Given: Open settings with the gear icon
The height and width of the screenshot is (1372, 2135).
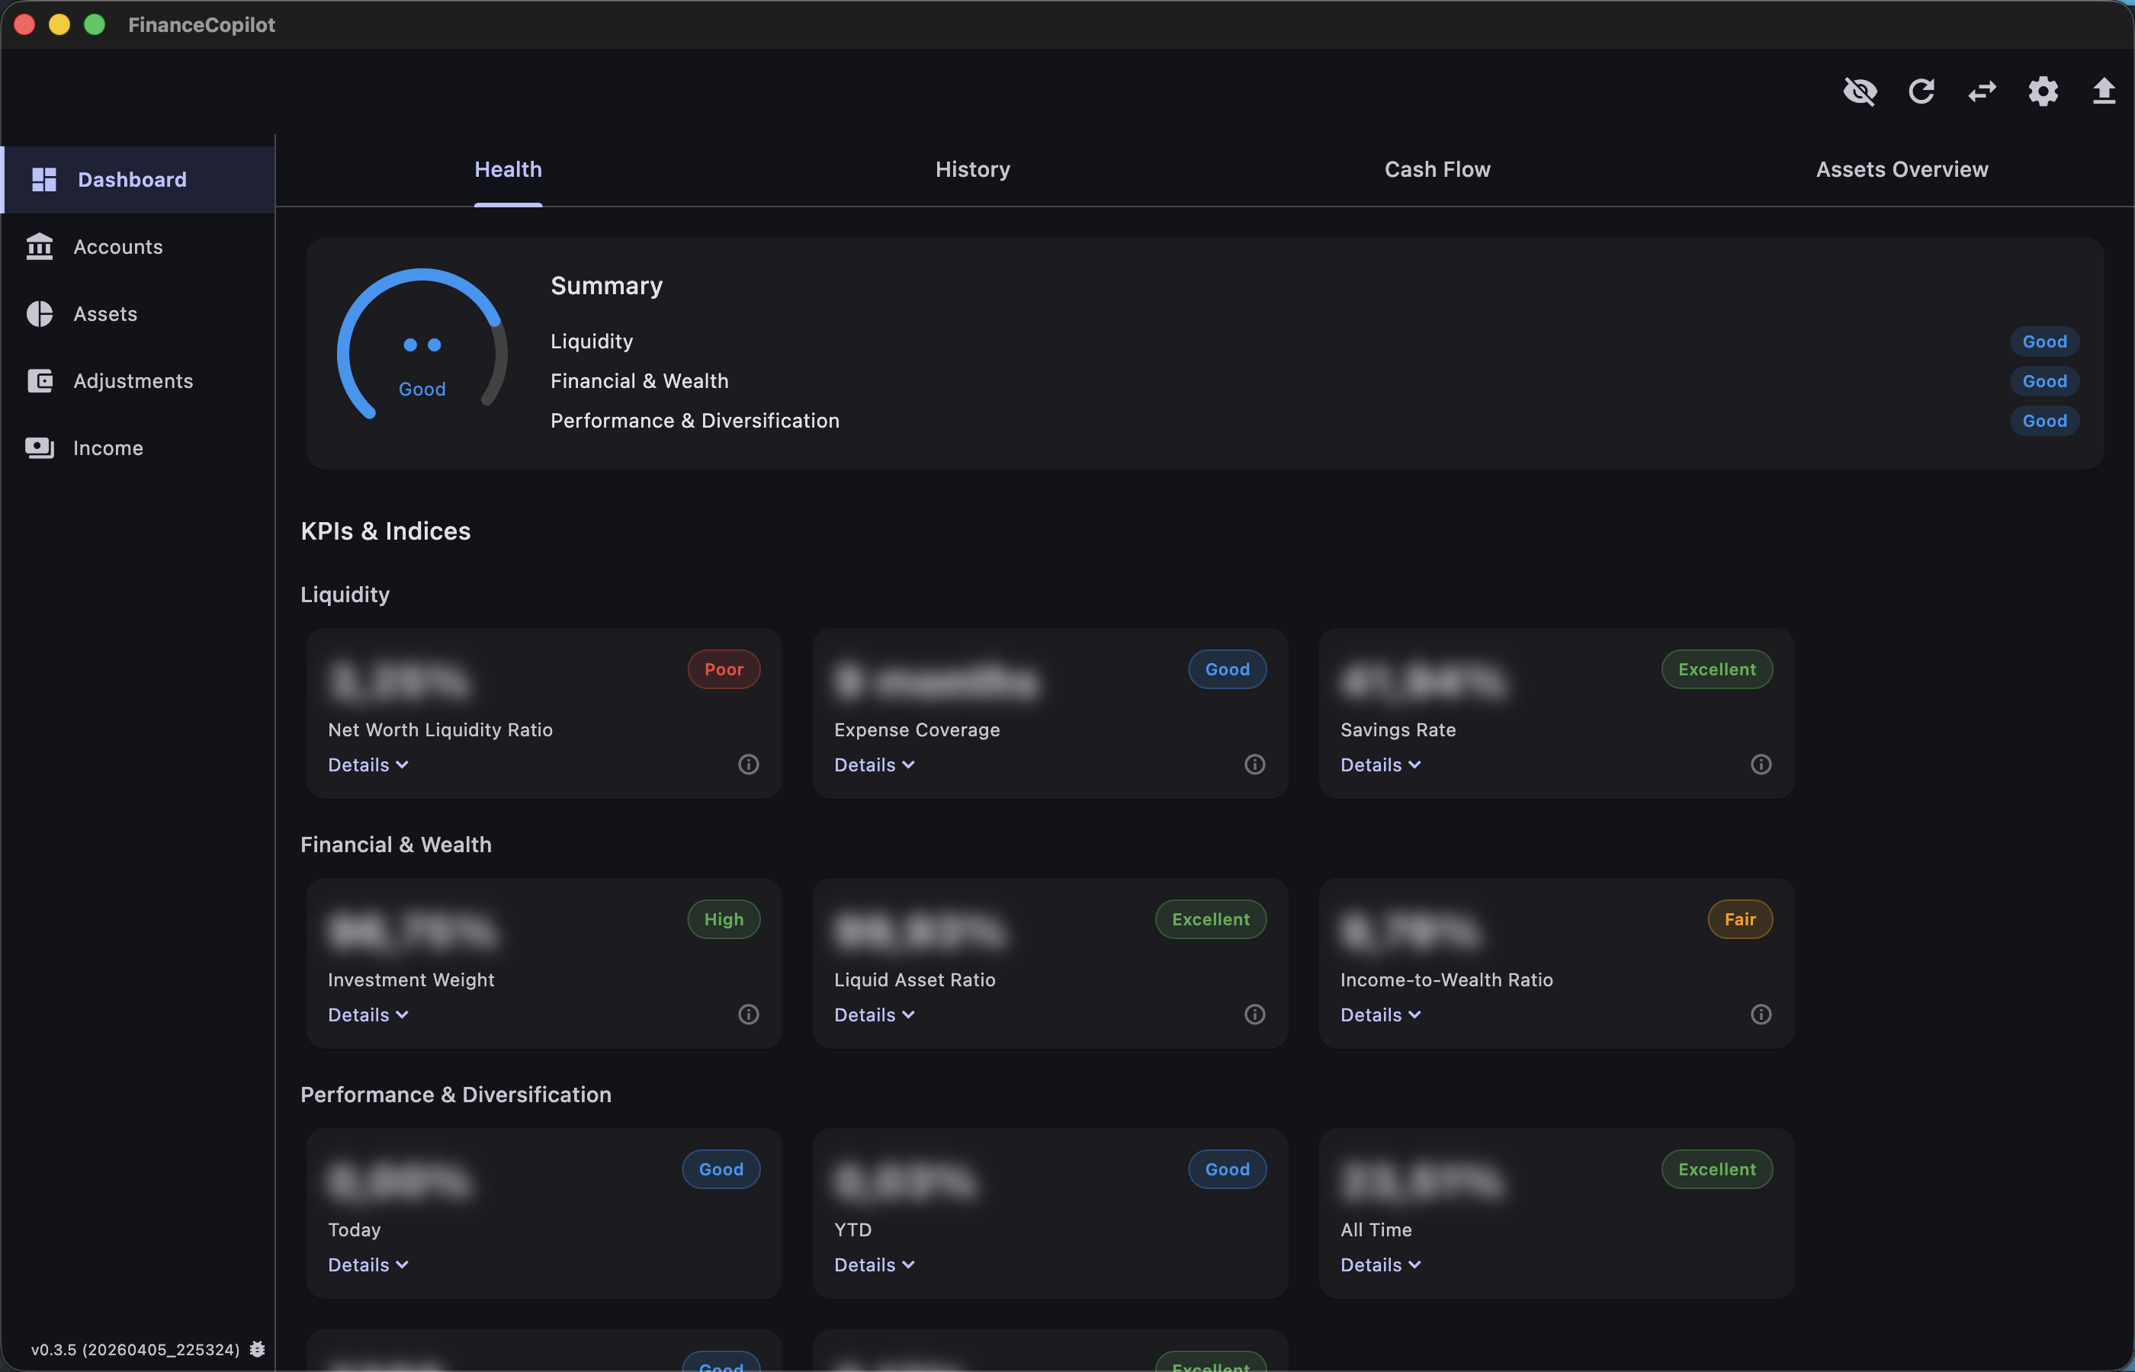Looking at the screenshot, I should click(x=2042, y=91).
